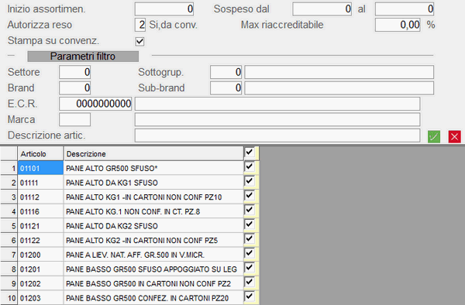The width and height of the screenshot is (465, 305).
Task: Select article cell 01200
Action: point(40,255)
